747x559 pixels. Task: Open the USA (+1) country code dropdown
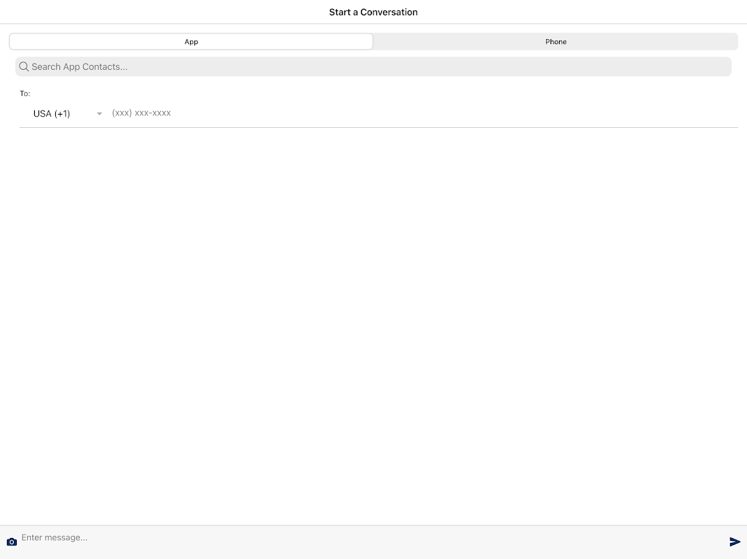[x=67, y=114]
